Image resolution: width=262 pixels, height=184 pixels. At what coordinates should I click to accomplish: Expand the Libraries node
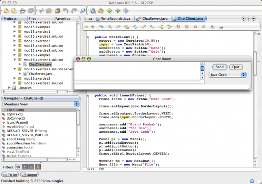click(x=9, y=88)
